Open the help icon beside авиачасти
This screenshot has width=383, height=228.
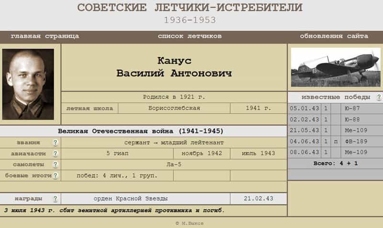(55, 153)
